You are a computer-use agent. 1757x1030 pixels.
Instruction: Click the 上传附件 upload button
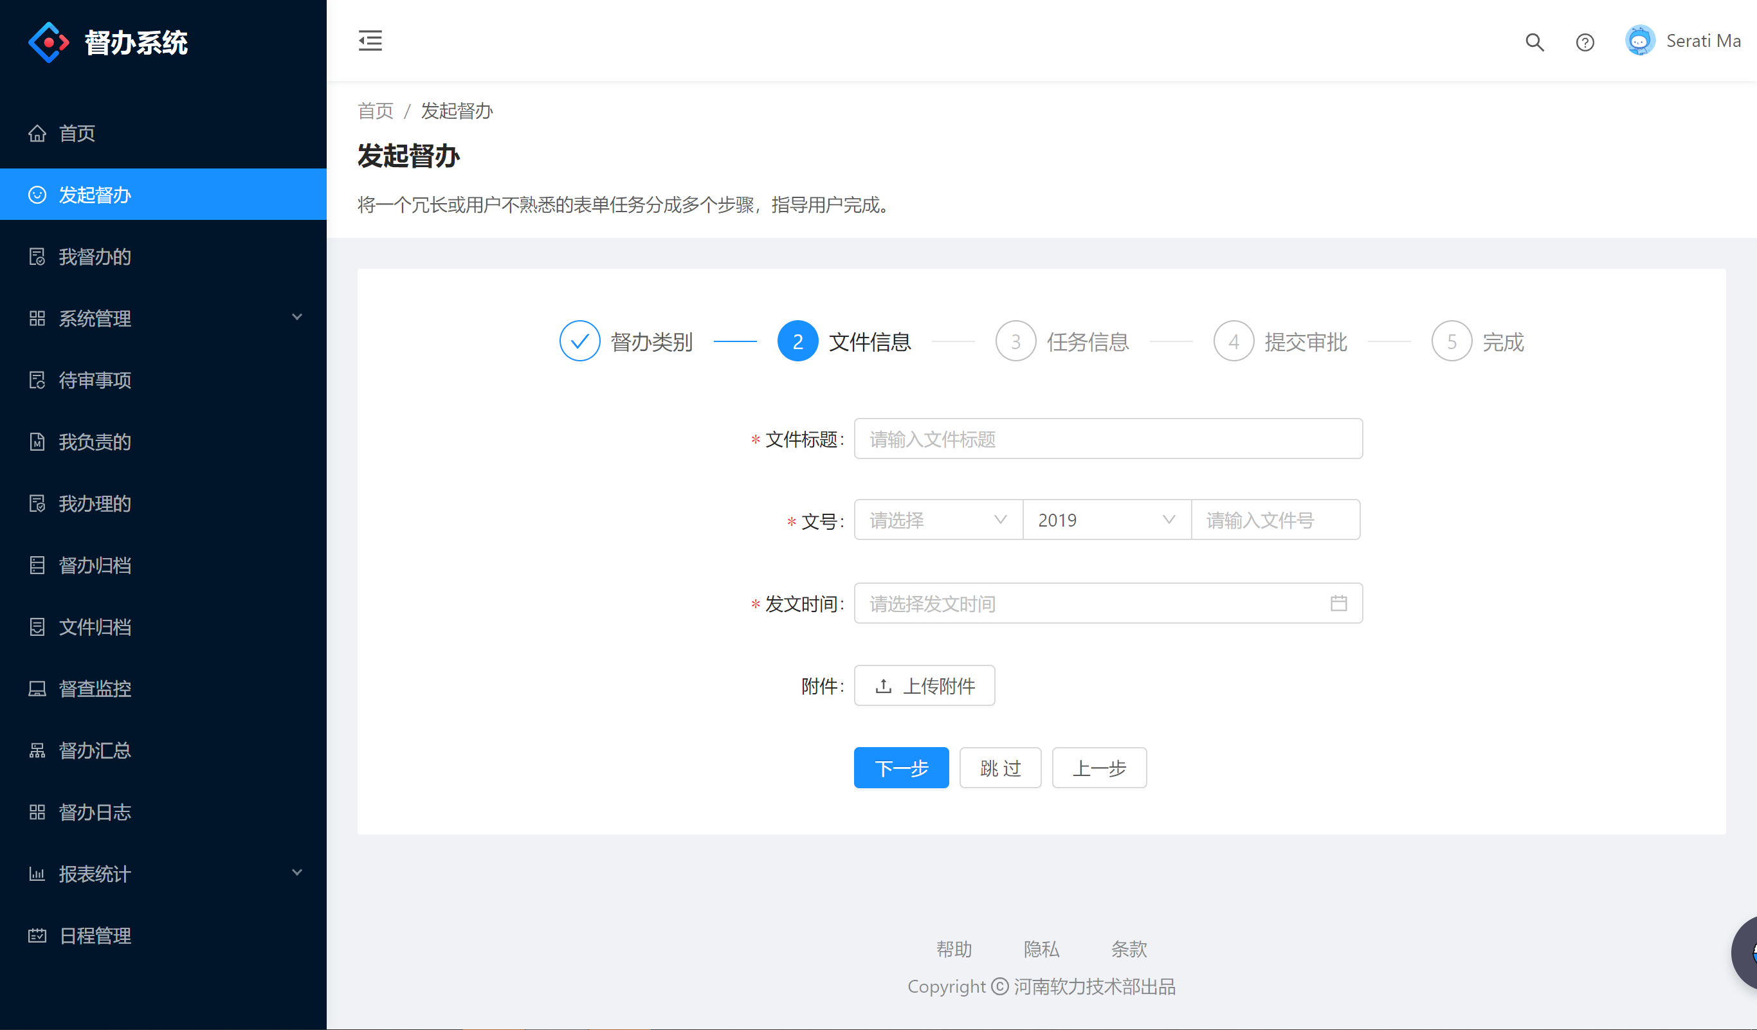(x=924, y=686)
